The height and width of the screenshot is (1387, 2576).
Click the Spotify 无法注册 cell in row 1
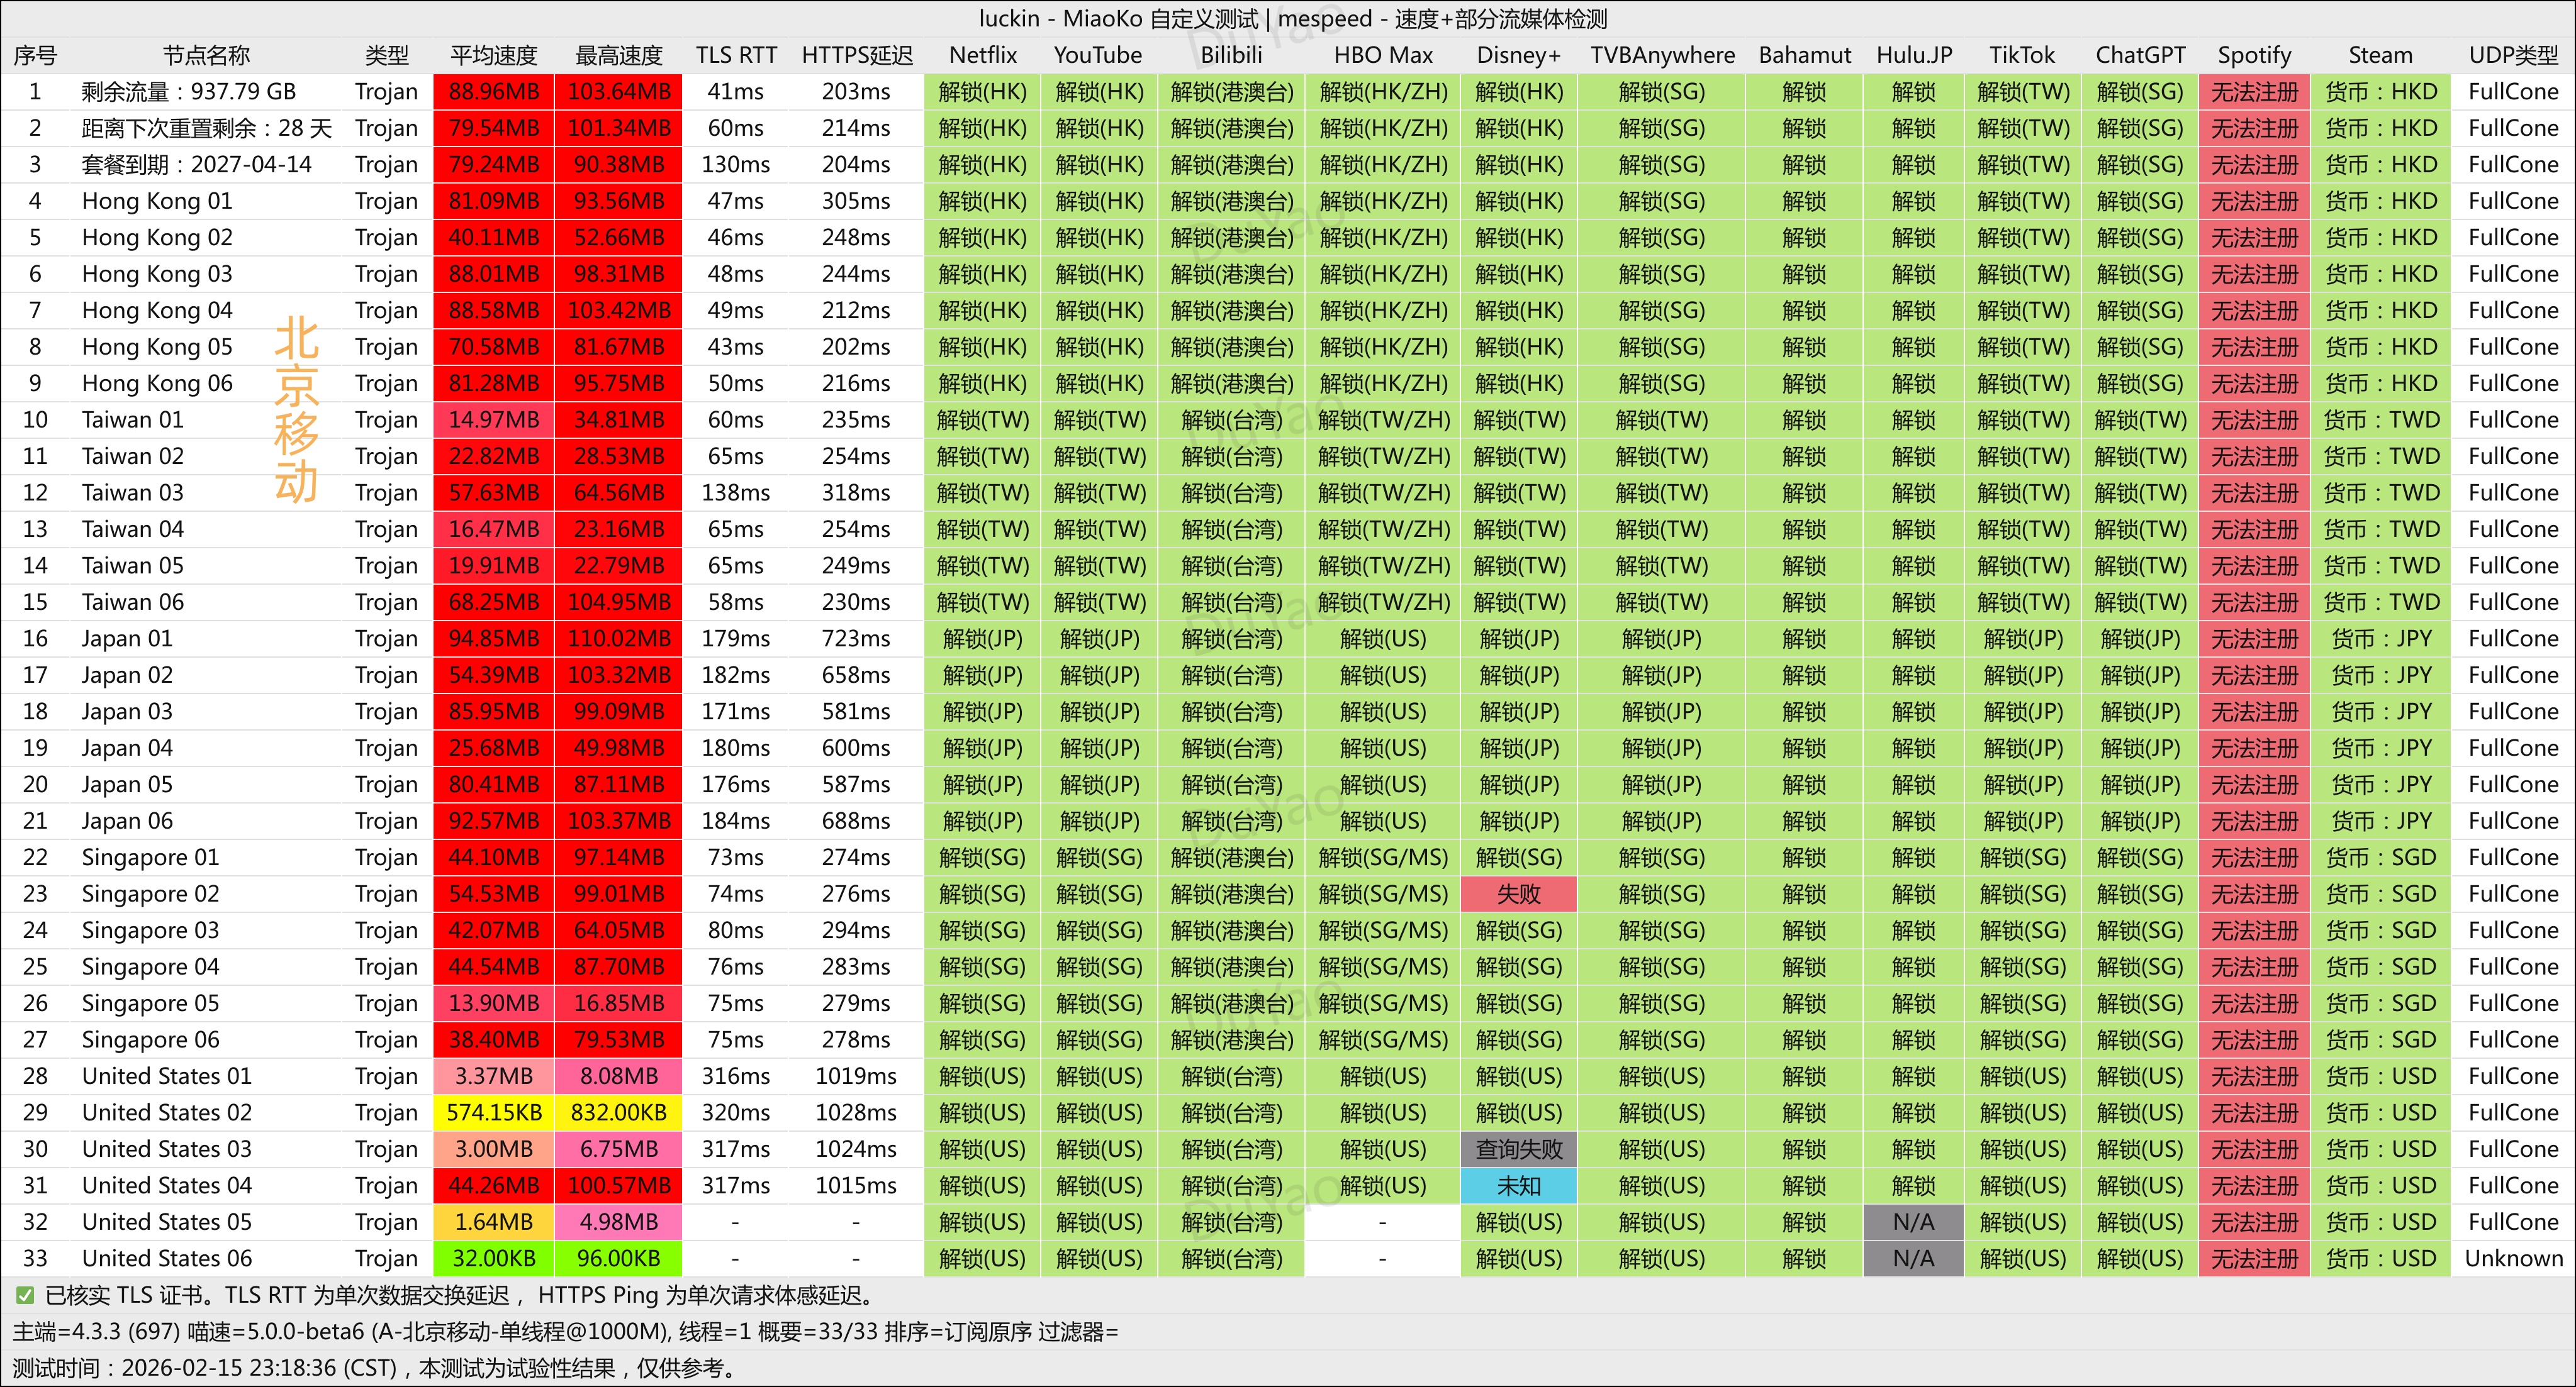pyautogui.click(x=2254, y=92)
